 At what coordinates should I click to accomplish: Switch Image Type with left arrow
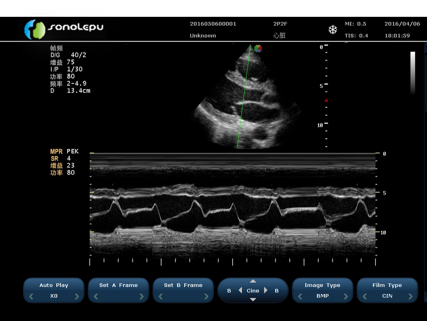coord(300,296)
